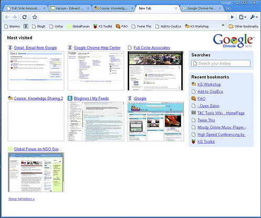This screenshot has height=218, width=261.
Task: Close the Vacuum - Edward tab
Action: click(x=88, y=8)
